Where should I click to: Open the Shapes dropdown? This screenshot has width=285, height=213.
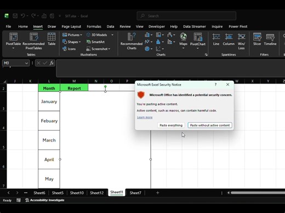point(72,42)
